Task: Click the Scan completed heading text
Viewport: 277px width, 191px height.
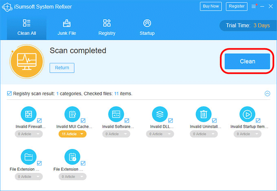Action: pos(78,50)
